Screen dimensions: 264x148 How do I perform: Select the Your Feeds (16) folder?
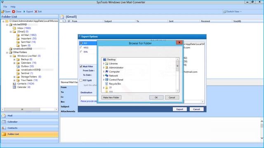pos(29,80)
